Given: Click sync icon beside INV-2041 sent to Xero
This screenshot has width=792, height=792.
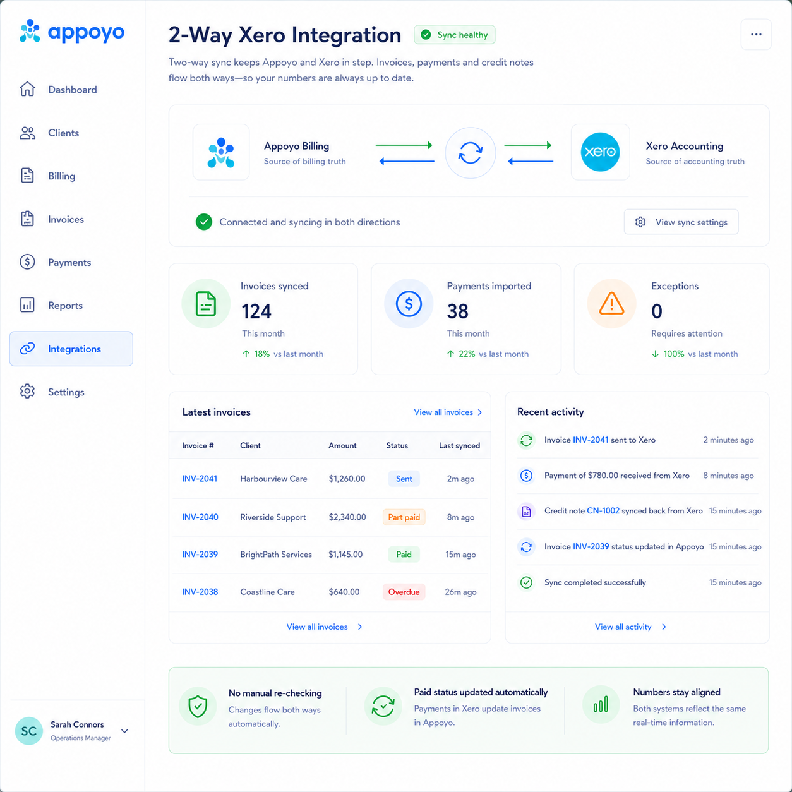Looking at the screenshot, I should point(526,440).
